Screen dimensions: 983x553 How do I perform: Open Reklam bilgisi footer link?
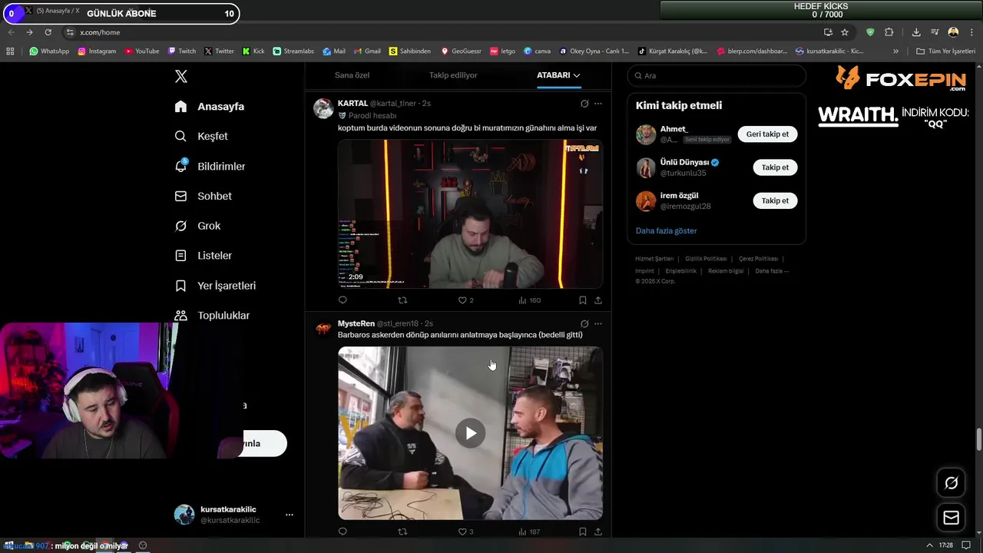[726, 271]
